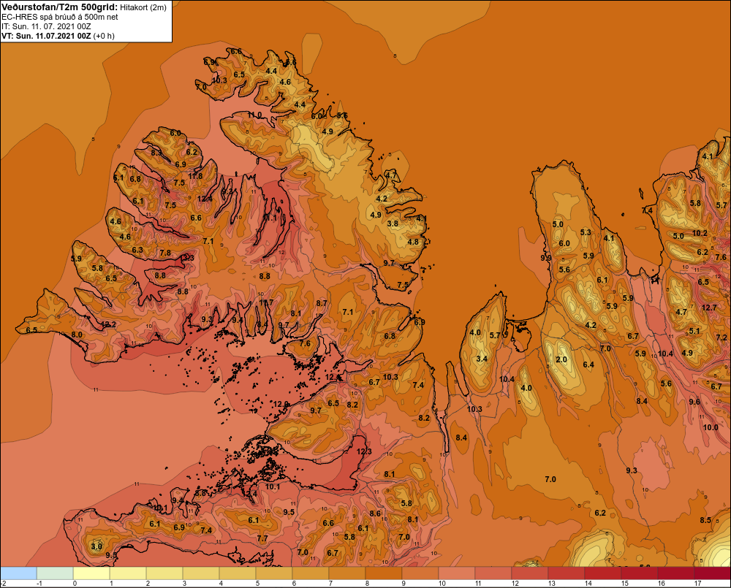Click the pale green -1 to 0 legend swatch
Screen dimensions: 731x588
point(55,573)
